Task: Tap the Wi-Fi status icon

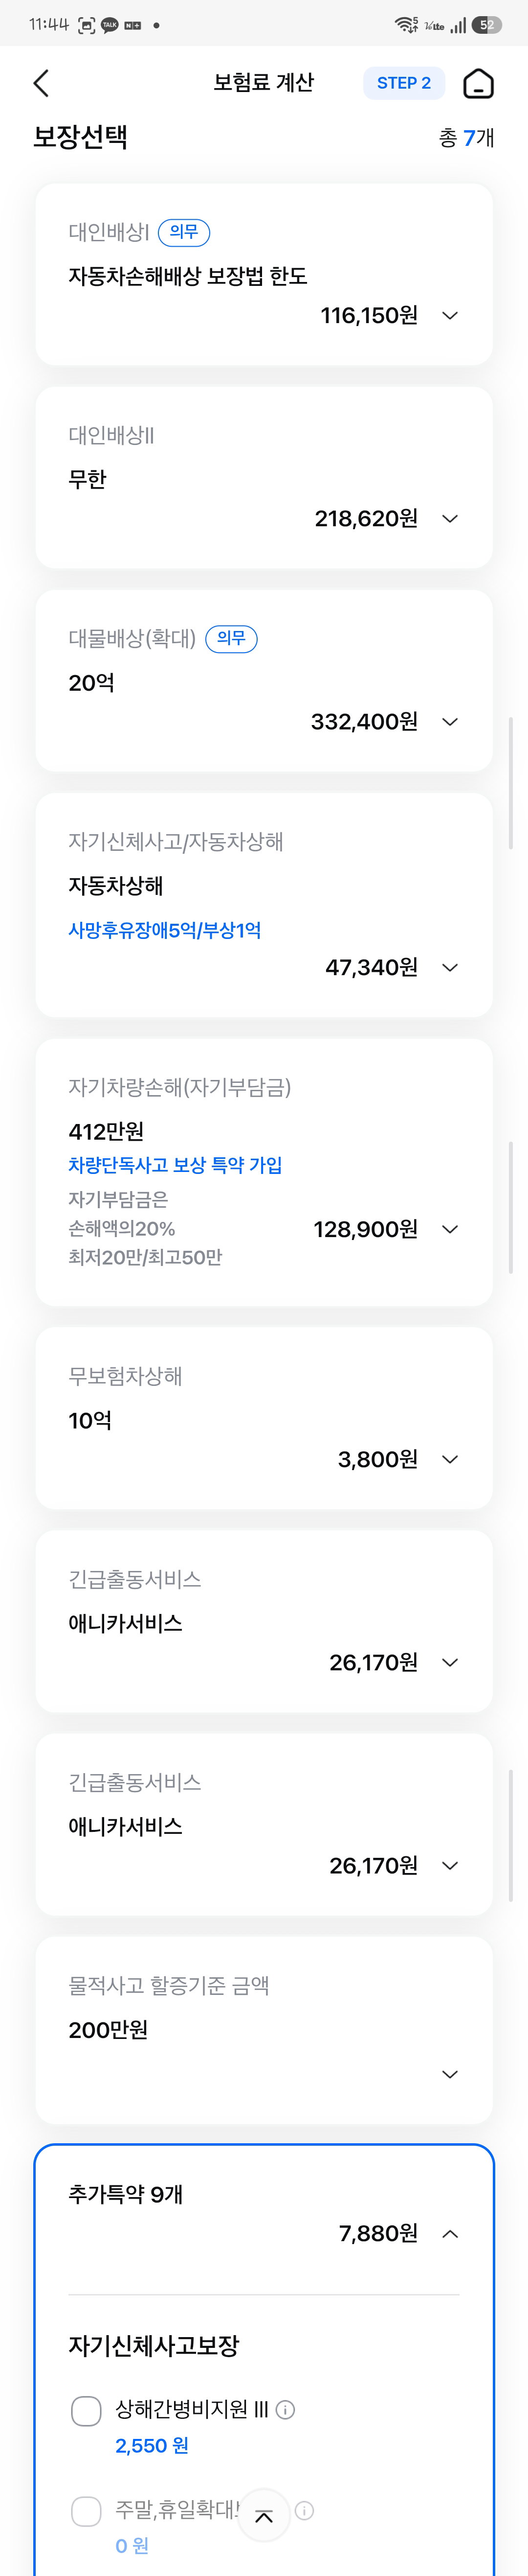Action: click(x=405, y=25)
